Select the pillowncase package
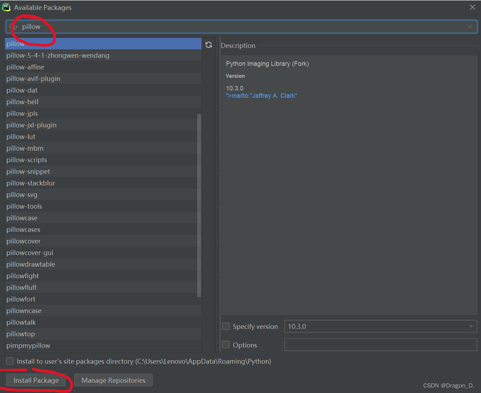The height and width of the screenshot is (393, 481). pos(103,311)
